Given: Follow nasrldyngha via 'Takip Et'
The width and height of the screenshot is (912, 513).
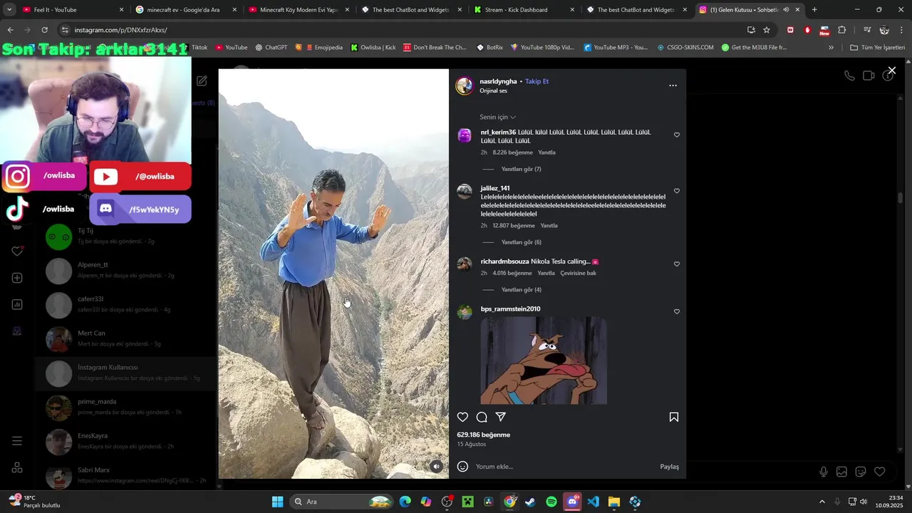Looking at the screenshot, I should [x=537, y=81].
